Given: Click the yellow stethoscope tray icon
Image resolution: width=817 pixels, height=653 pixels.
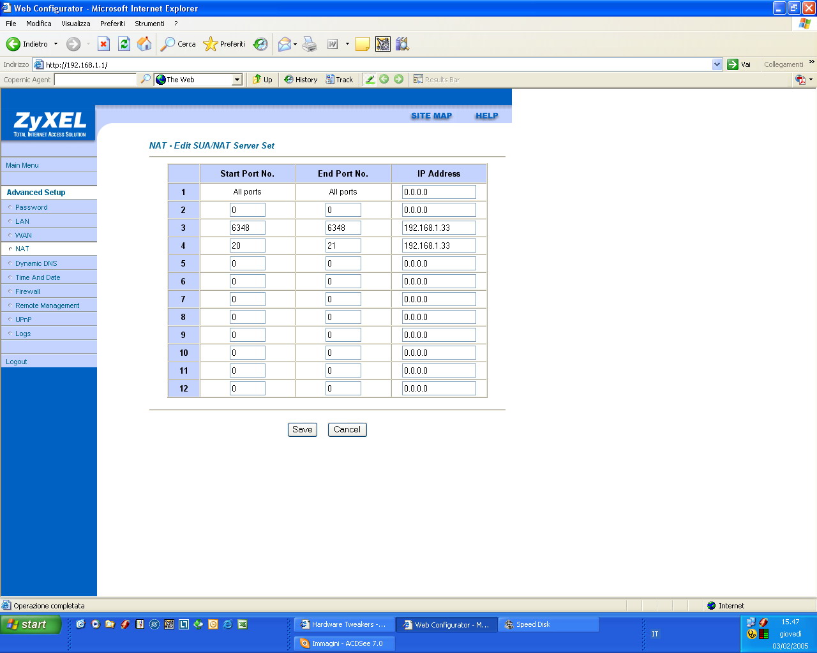Looking at the screenshot, I should [x=751, y=634].
